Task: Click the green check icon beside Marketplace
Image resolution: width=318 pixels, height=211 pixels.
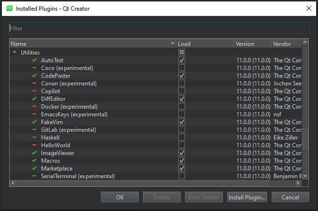Action: [x=34, y=168]
